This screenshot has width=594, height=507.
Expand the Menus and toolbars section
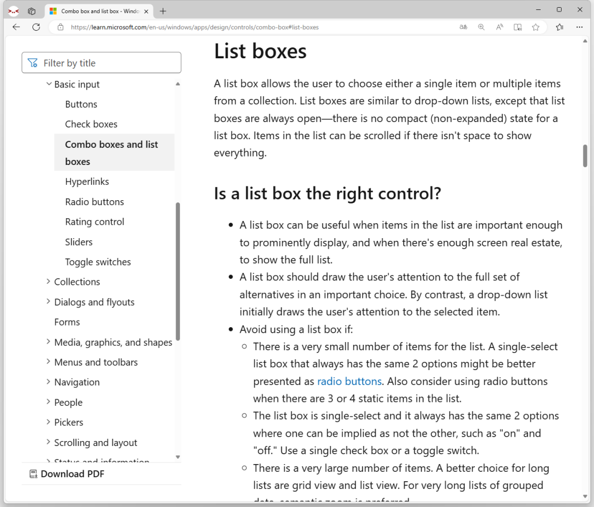pos(48,362)
